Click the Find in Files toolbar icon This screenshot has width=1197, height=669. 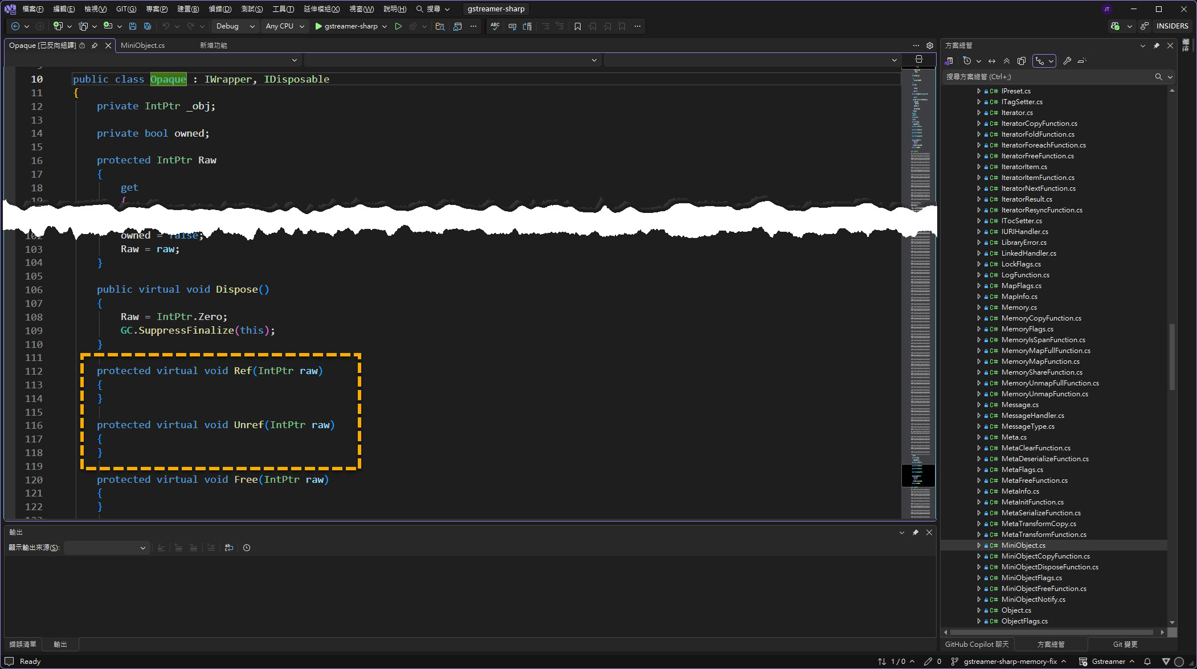pyautogui.click(x=440, y=26)
